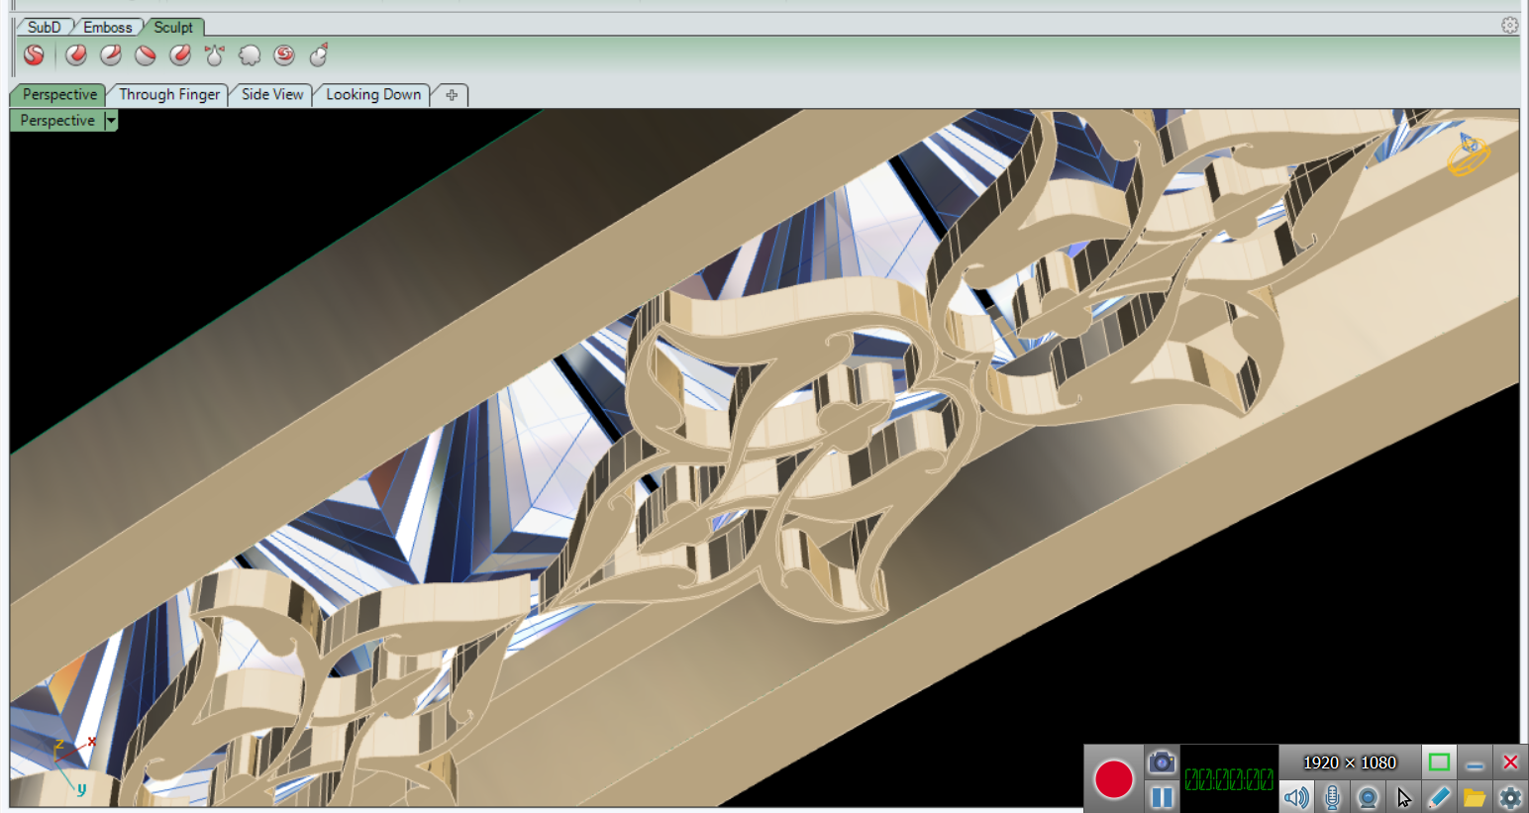
Task: Click the gray blob sculpt icon
Action: pos(250,55)
